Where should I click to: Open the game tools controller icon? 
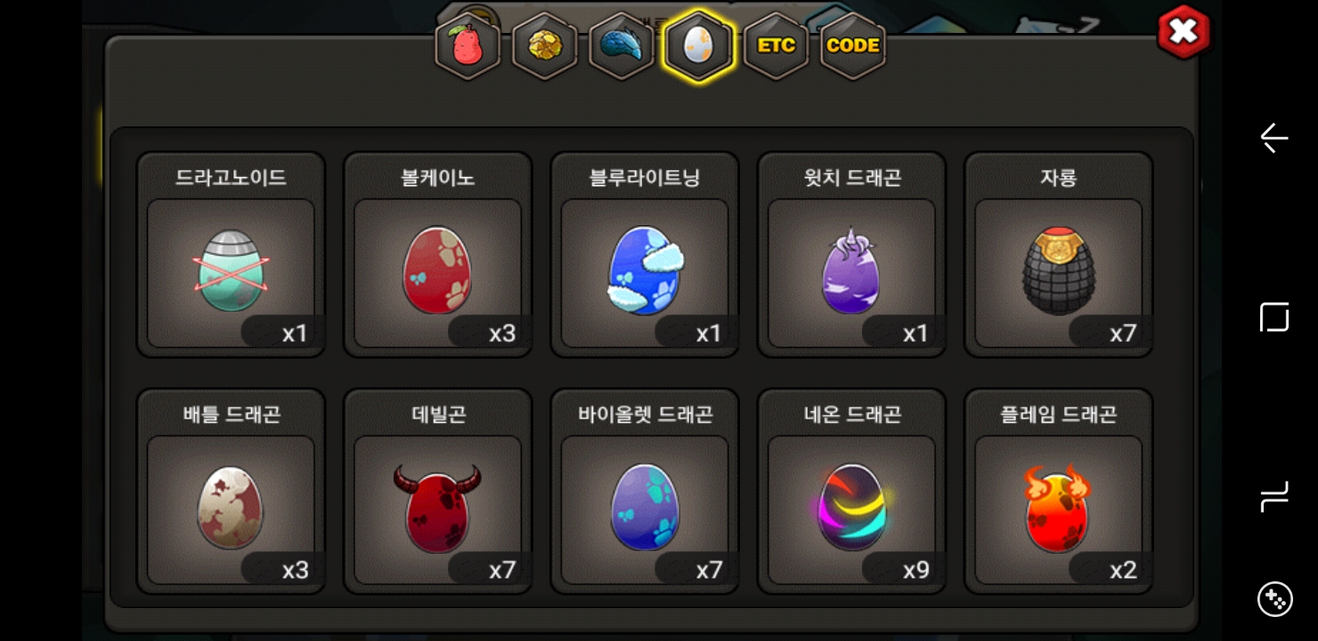1274,599
